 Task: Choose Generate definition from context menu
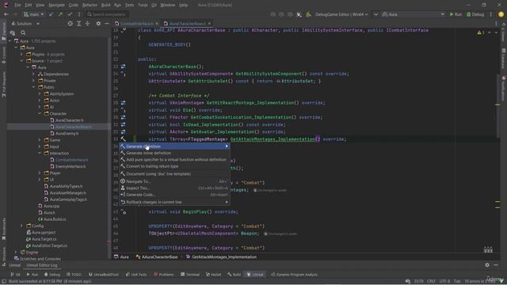[174, 146]
